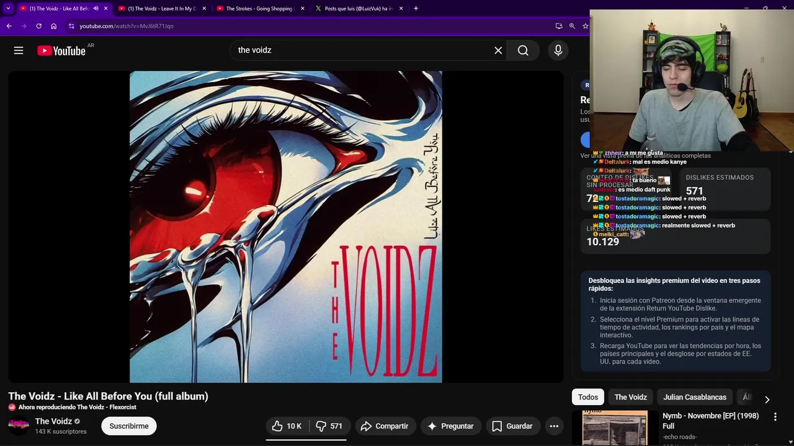Open The Voidz channel avatar
This screenshot has width=794, height=446.
coord(18,426)
